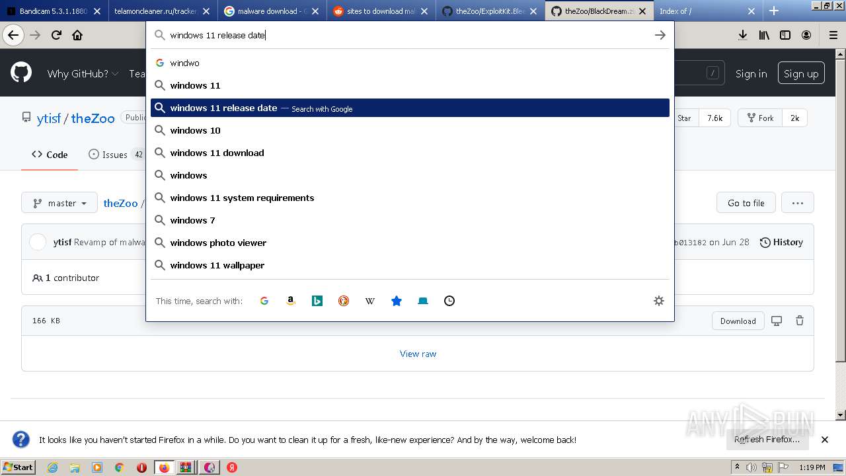Open the Code tab in repository
Screen dimensions: 846x476
50,154
